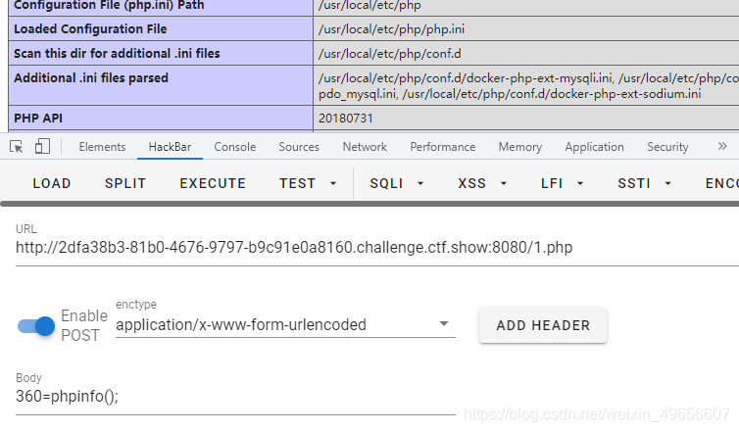Open the Performance tab
This screenshot has height=432, width=739.
(443, 147)
